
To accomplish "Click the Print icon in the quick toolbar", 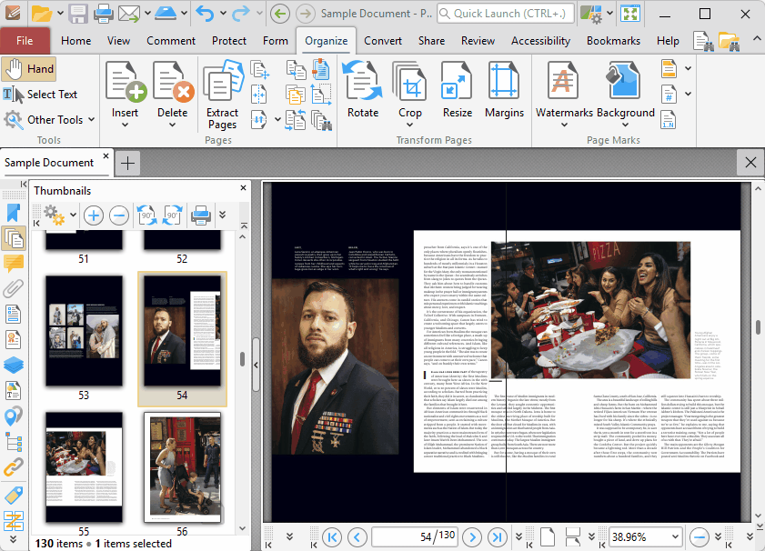I will [x=104, y=14].
